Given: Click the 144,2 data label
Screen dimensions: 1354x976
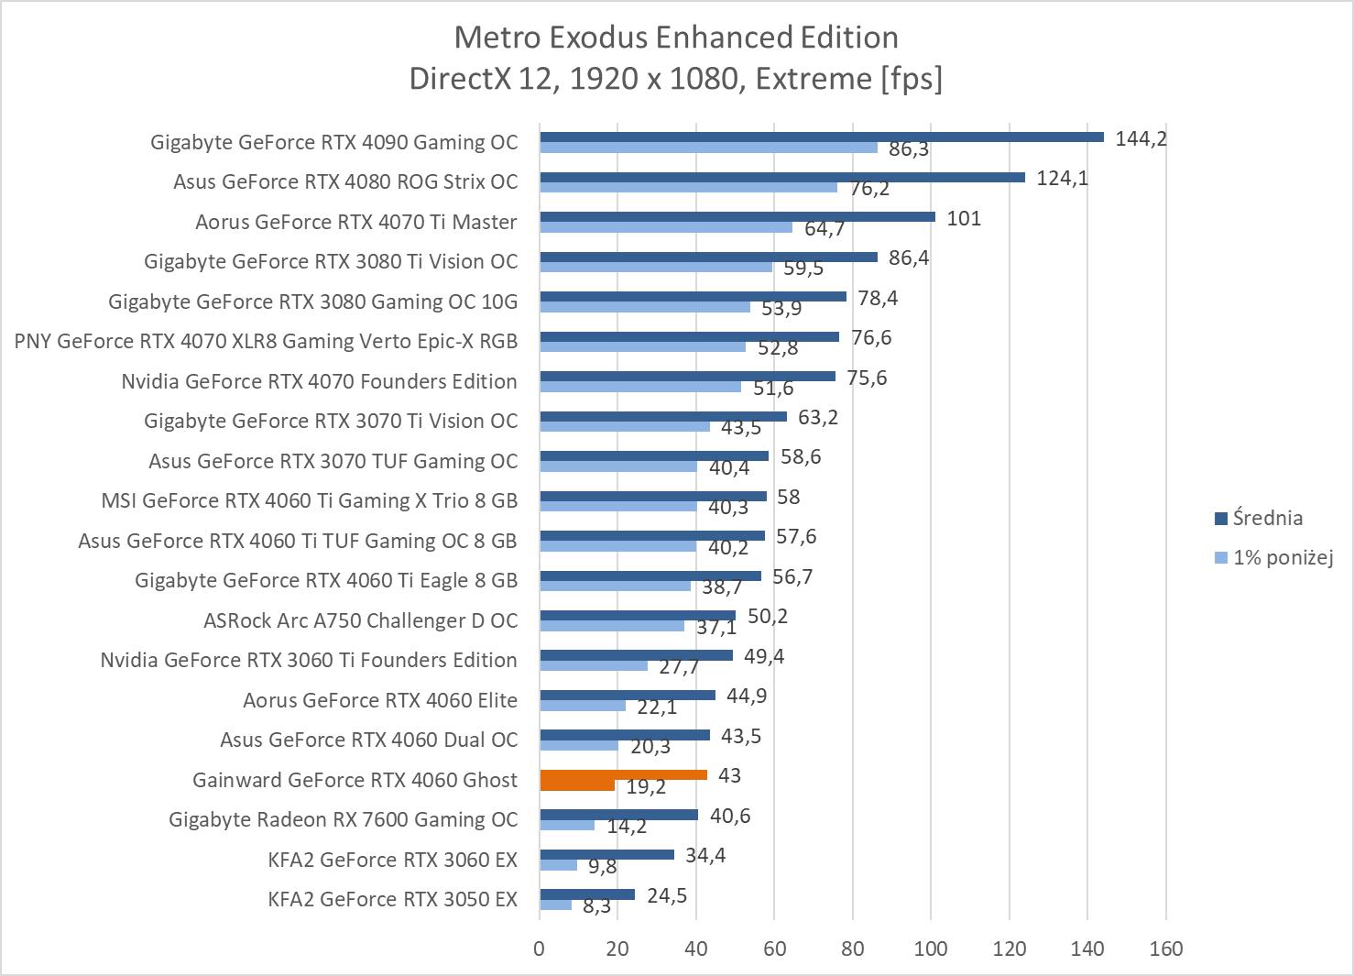Looking at the screenshot, I should (x=1141, y=138).
